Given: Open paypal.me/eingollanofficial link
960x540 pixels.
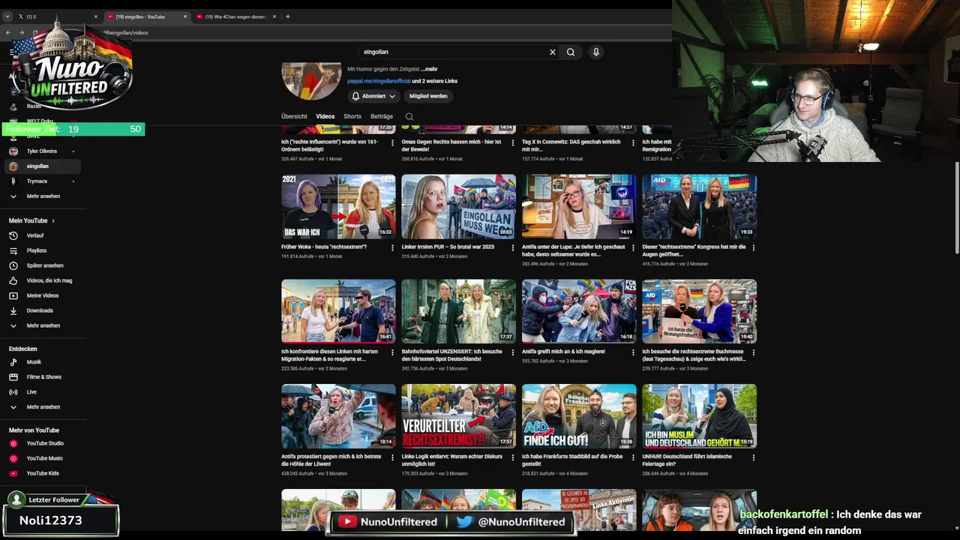Looking at the screenshot, I should tap(379, 81).
